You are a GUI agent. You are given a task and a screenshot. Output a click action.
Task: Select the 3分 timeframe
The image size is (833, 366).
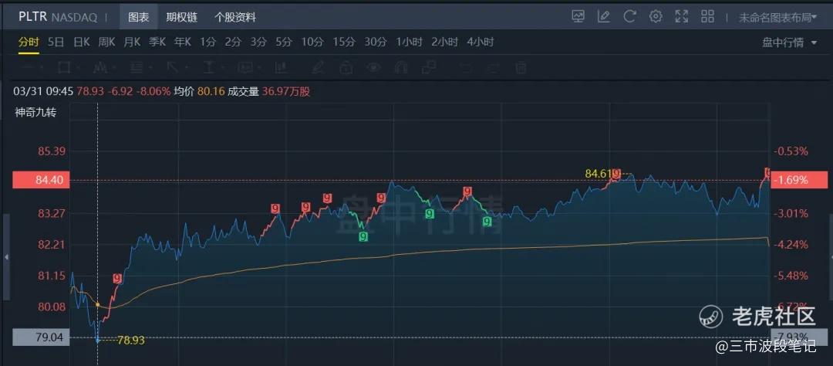[258, 42]
